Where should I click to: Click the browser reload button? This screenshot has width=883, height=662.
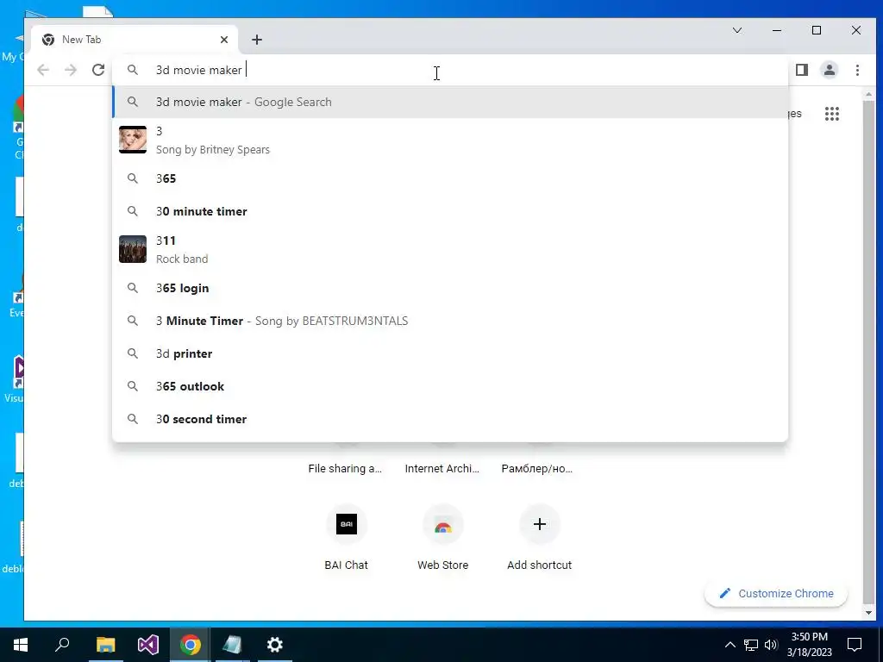click(98, 70)
